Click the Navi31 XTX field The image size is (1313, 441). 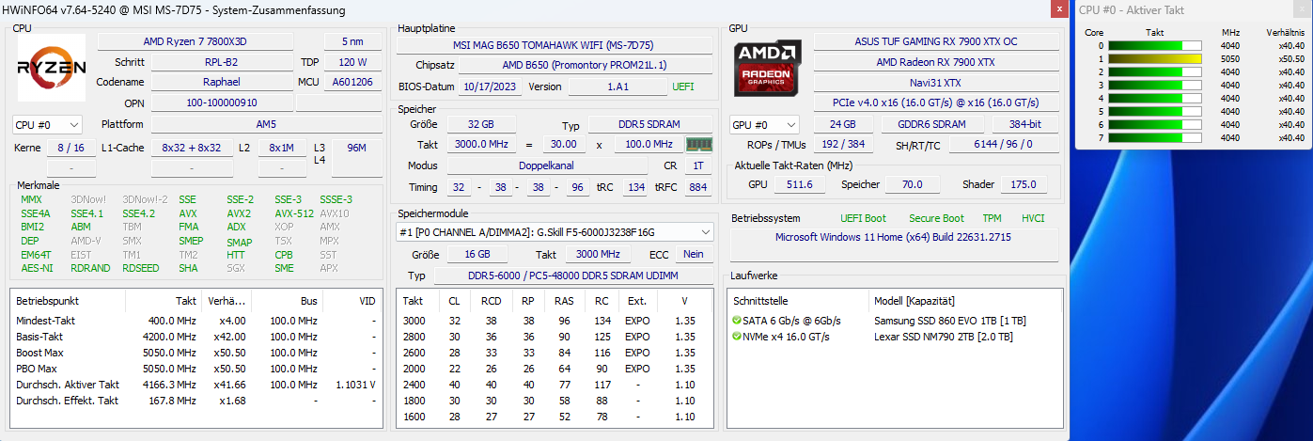[936, 82]
